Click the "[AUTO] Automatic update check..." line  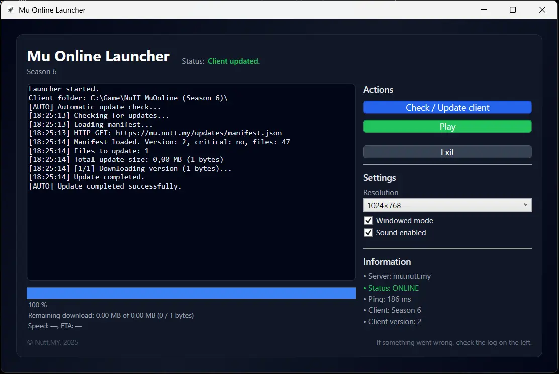coord(95,107)
